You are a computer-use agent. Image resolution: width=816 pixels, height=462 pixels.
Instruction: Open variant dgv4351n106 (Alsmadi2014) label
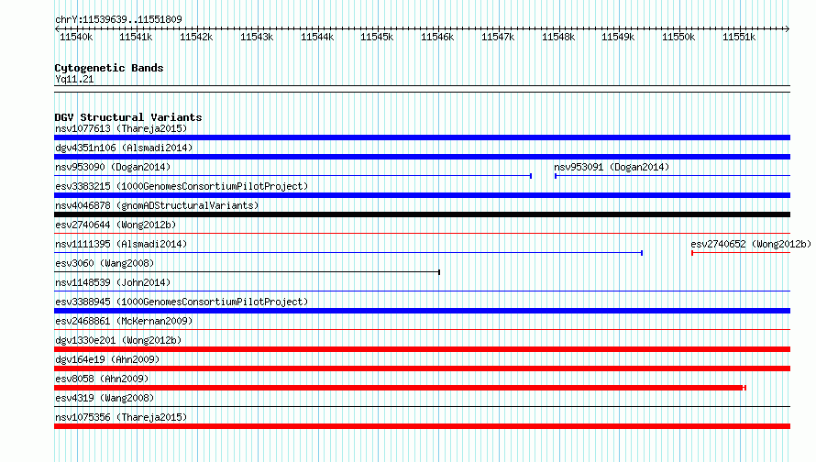point(124,148)
